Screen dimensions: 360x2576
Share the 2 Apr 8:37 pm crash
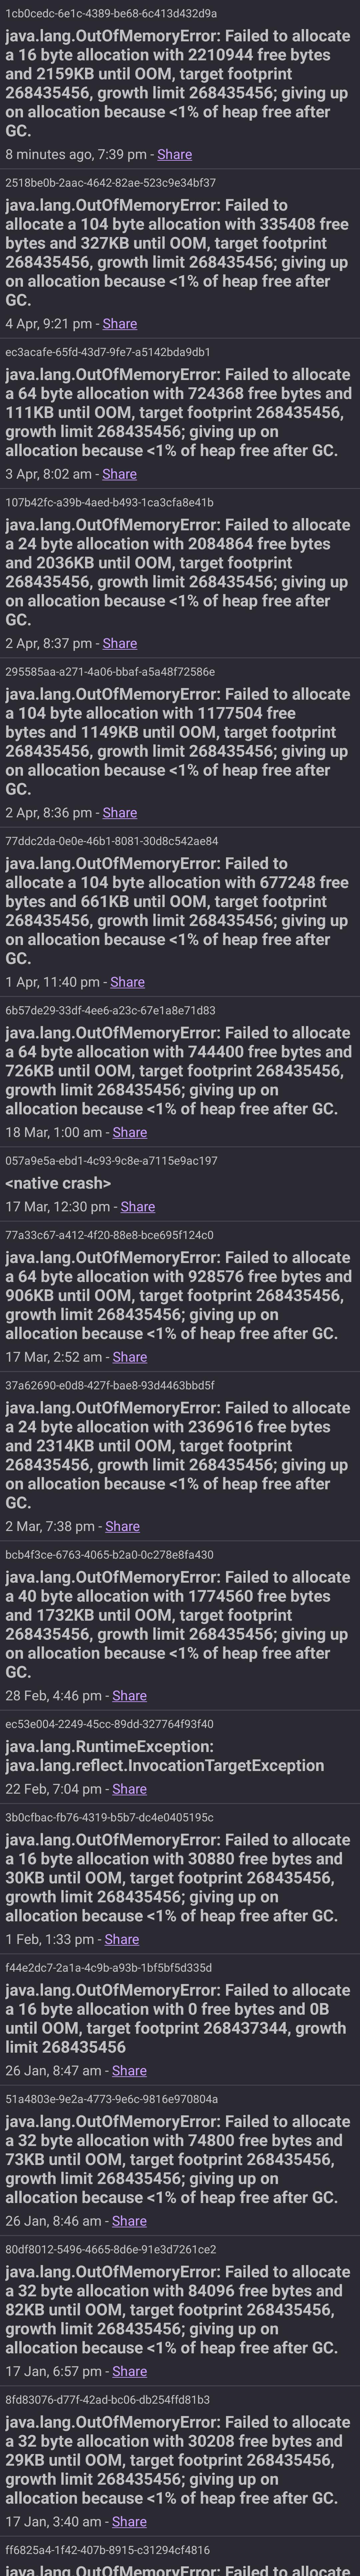click(x=120, y=644)
